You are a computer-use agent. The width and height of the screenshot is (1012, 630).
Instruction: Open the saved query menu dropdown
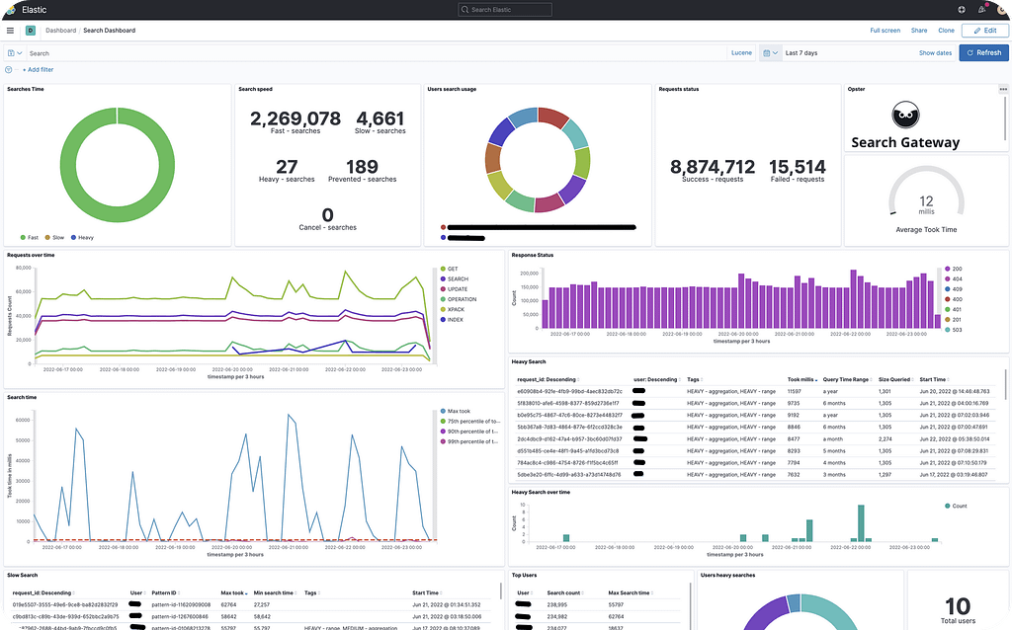click(x=15, y=53)
